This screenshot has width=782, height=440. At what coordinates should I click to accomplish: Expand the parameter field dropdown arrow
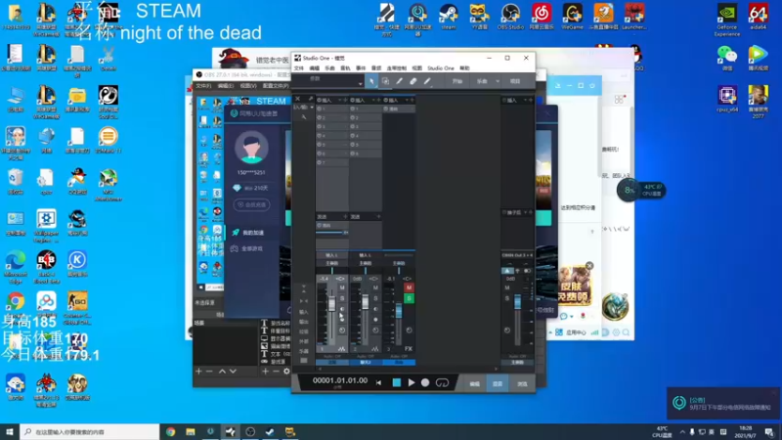pyautogui.click(x=360, y=83)
